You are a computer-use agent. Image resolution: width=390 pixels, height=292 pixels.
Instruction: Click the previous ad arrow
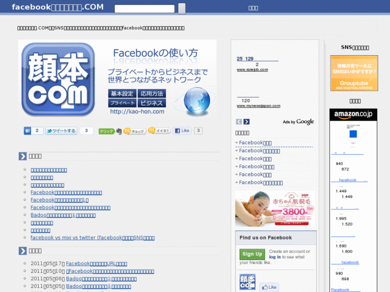pyautogui.click(x=239, y=122)
